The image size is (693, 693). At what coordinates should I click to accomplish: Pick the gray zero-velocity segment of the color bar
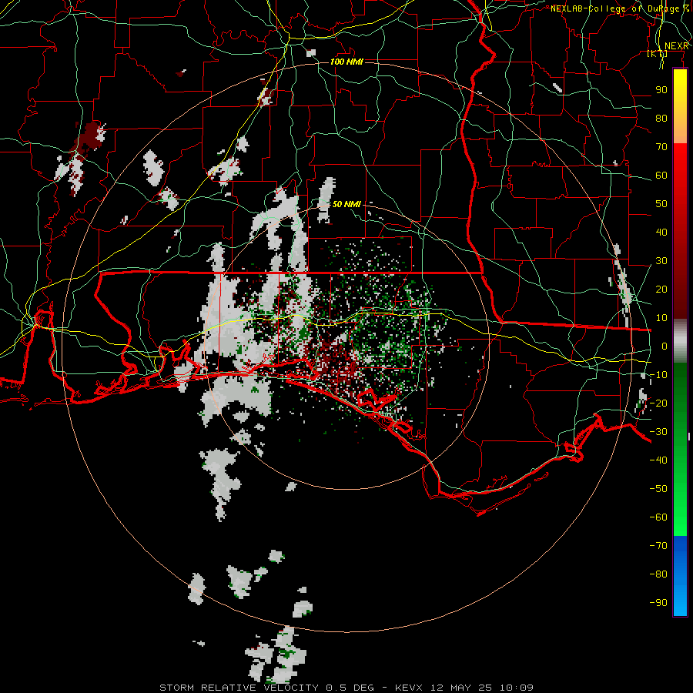pos(680,341)
